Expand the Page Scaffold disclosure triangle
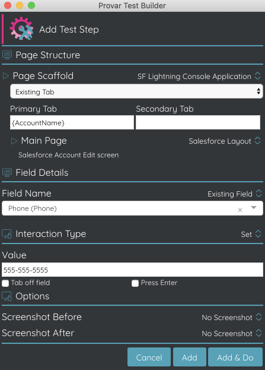 (x=6, y=76)
